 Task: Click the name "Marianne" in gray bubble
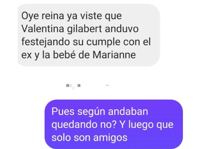114,55
